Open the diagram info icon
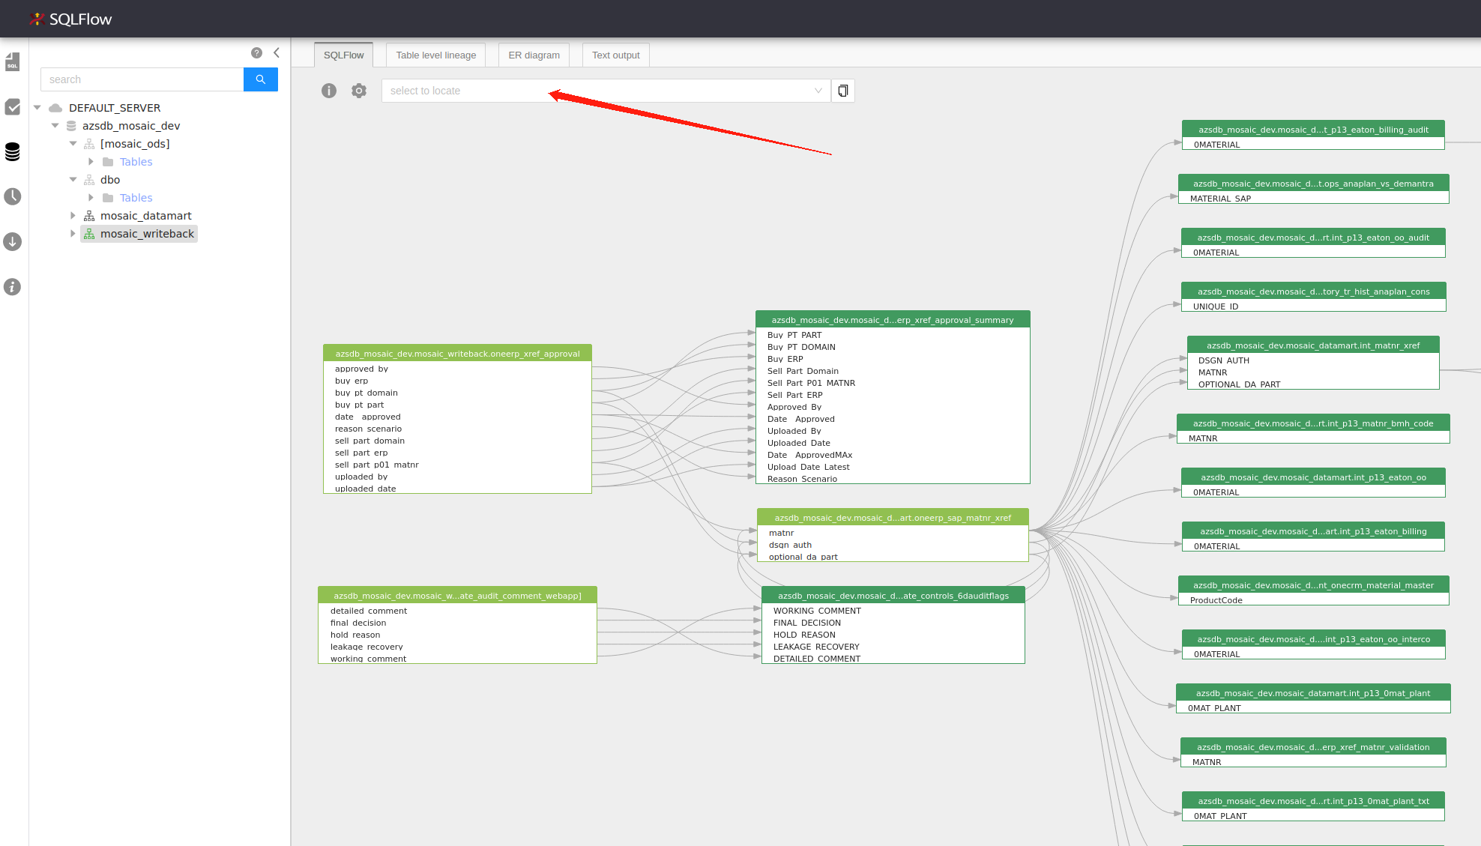 [329, 91]
